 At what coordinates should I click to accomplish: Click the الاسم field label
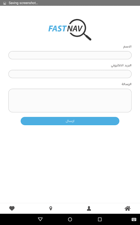click(127, 47)
